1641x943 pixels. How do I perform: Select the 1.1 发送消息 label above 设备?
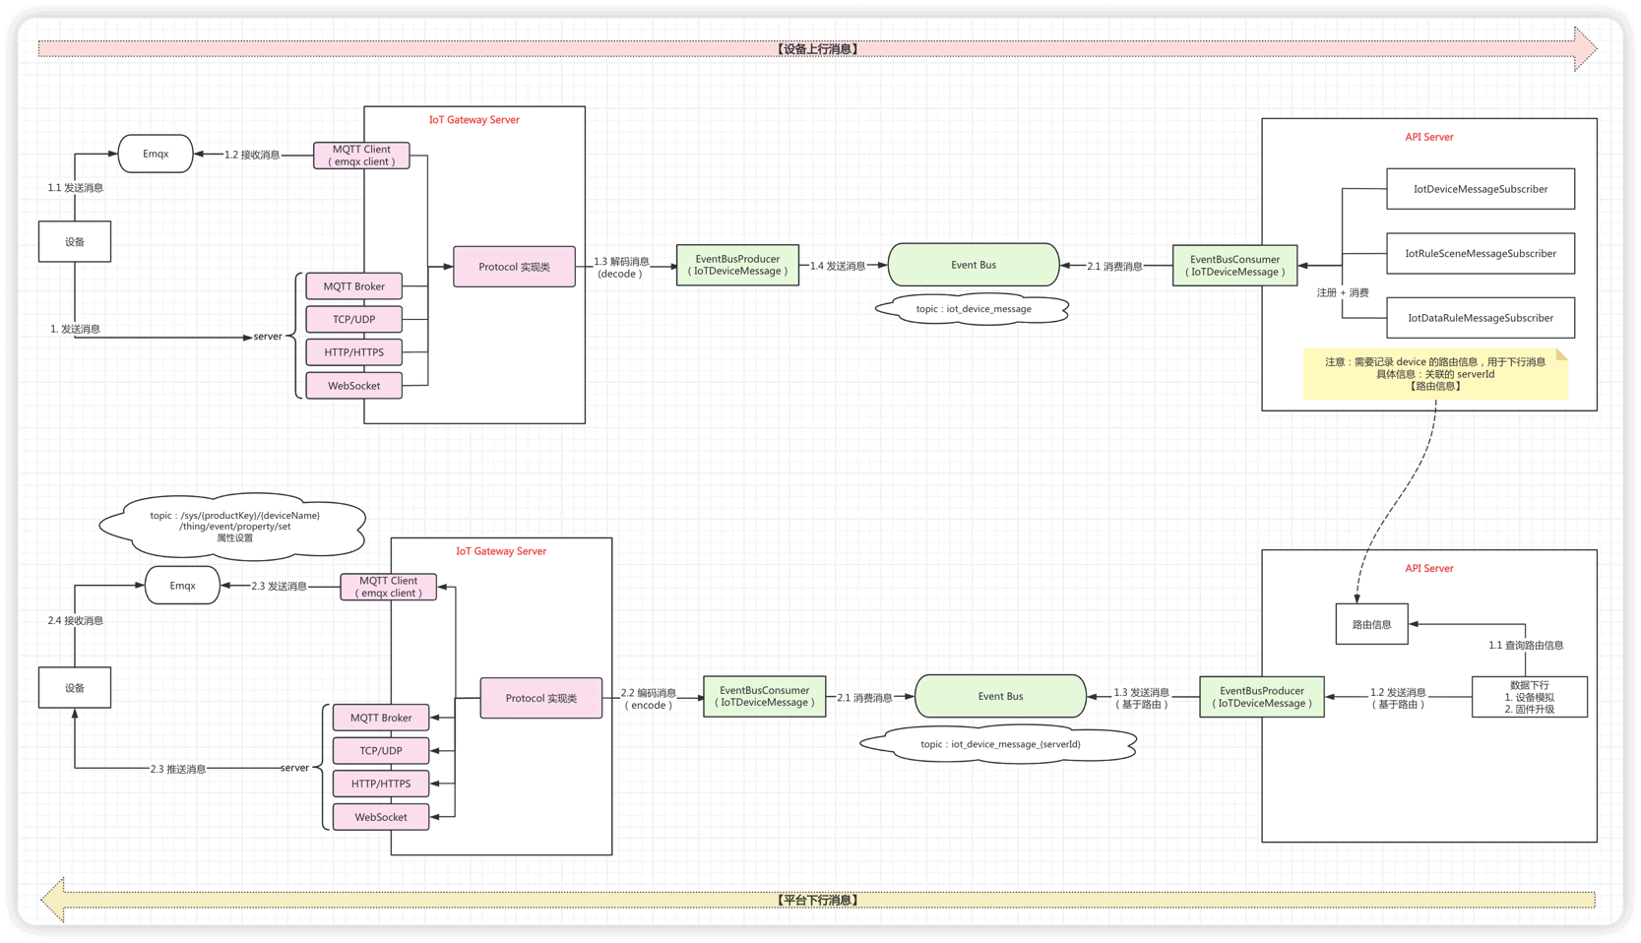[x=76, y=188]
